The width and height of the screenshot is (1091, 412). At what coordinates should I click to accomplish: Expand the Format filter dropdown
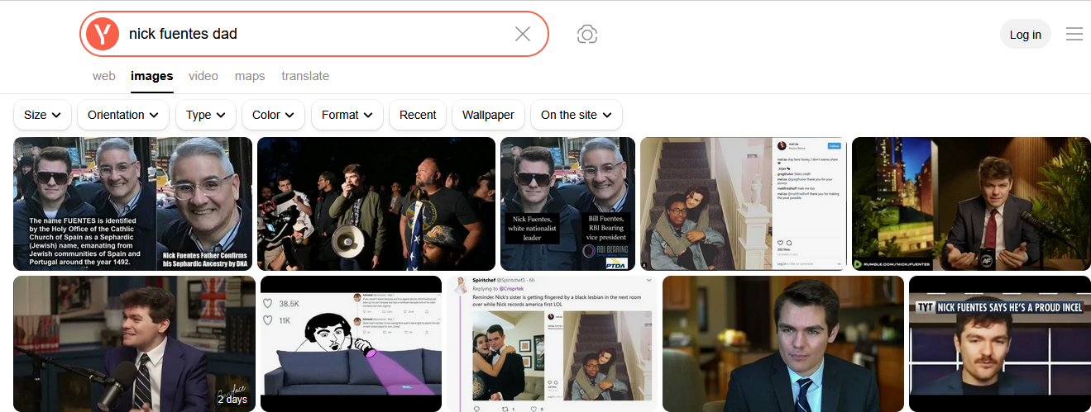point(347,115)
